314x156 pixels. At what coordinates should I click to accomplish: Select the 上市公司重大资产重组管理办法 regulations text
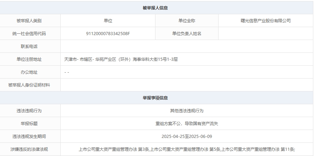click(187, 149)
